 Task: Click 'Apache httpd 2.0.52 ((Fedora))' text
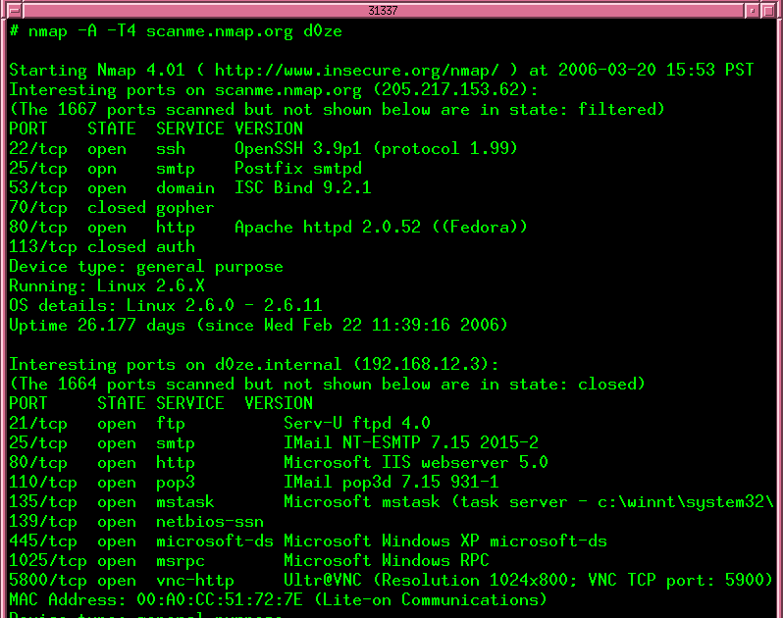click(381, 228)
